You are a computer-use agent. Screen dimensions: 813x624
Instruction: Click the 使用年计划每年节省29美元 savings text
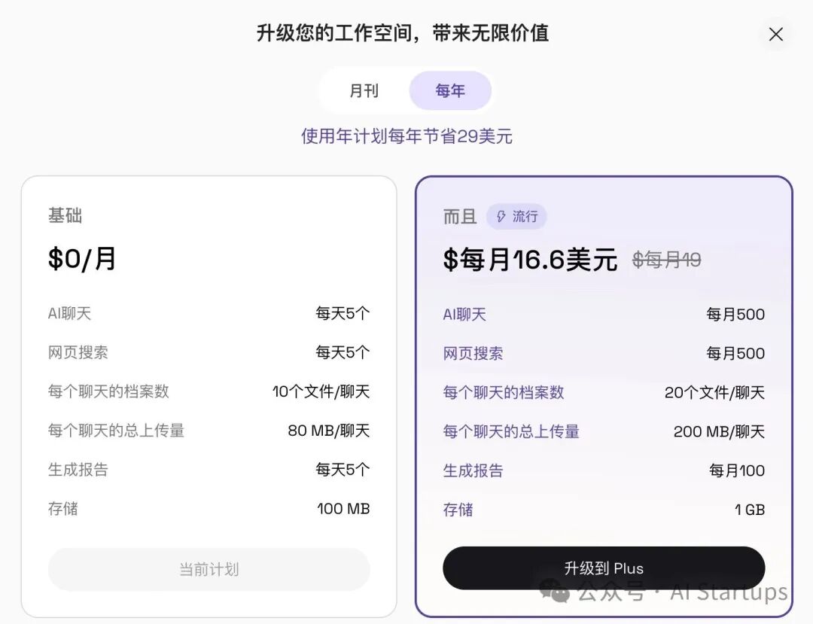[407, 136]
